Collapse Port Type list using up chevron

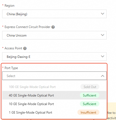coord(103,76)
